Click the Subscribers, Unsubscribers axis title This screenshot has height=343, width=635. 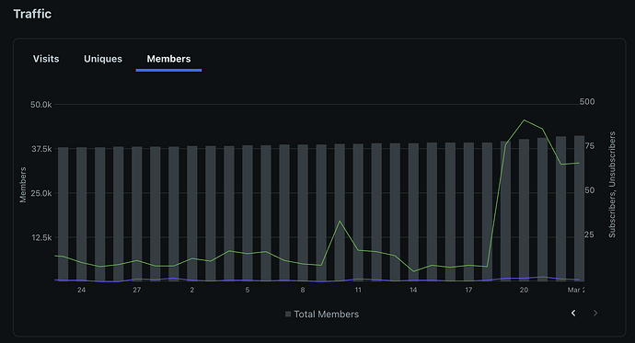(612, 185)
